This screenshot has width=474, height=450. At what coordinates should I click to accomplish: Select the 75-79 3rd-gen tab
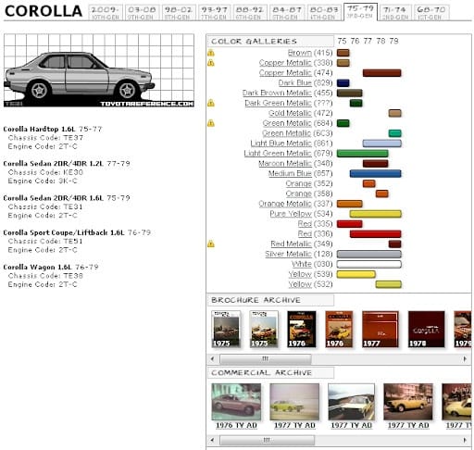point(360,12)
